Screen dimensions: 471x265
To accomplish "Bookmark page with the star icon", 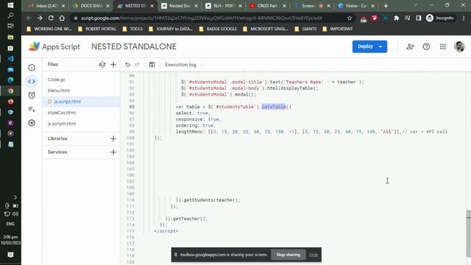I will click(x=350, y=18).
